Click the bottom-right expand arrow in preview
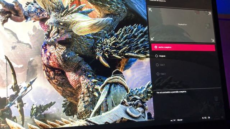 coord(212,40)
